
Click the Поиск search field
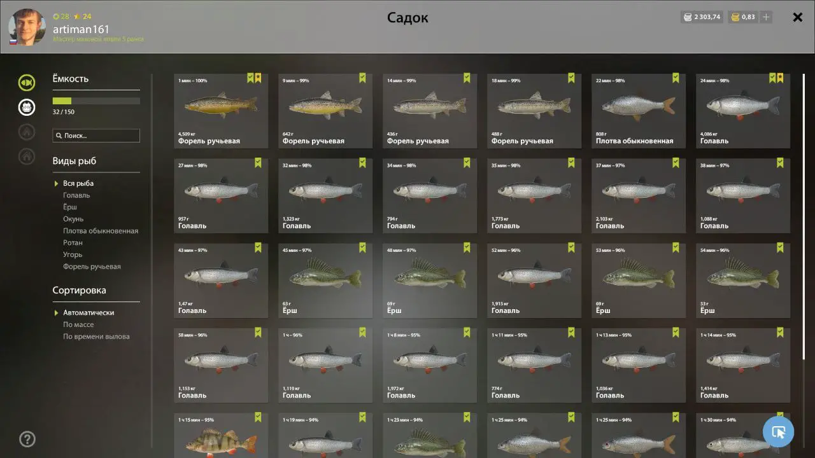pos(96,135)
